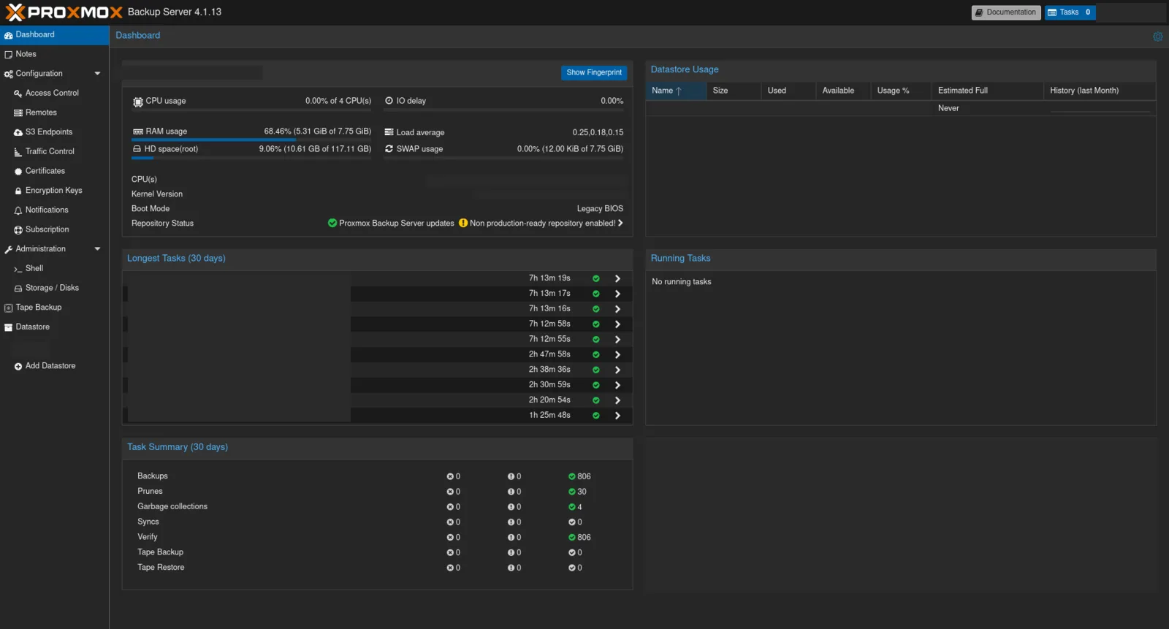This screenshot has height=629, width=1169.
Task: Open Tape Backup section
Action: point(54,308)
